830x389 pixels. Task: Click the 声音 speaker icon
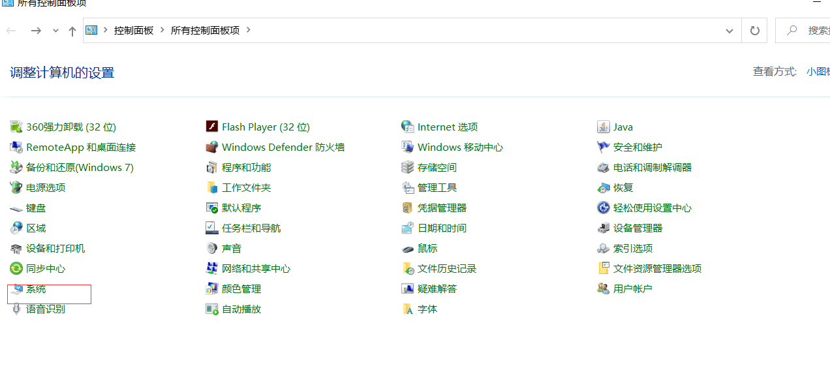click(x=212, y=248)
